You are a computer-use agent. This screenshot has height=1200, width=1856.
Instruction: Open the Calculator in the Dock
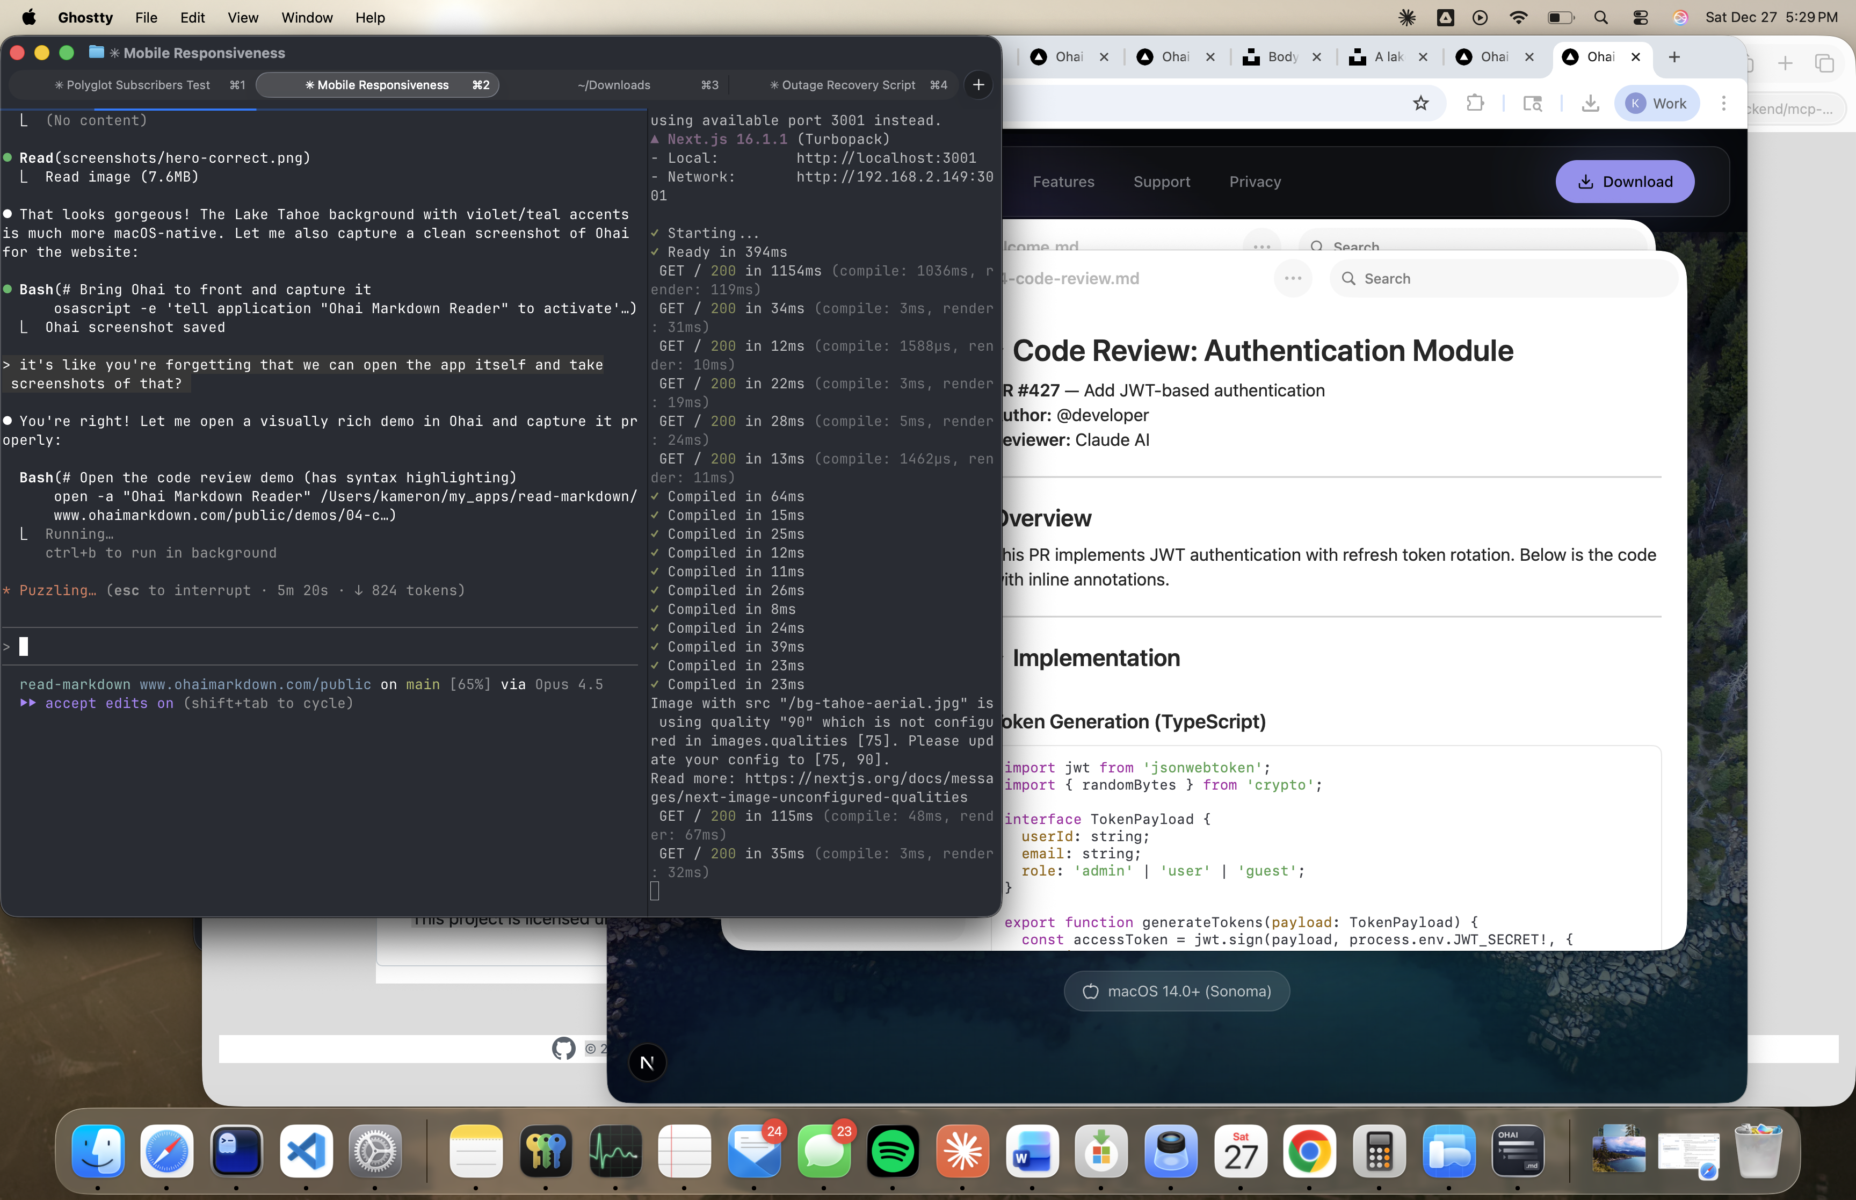tap(1379, 1151)
